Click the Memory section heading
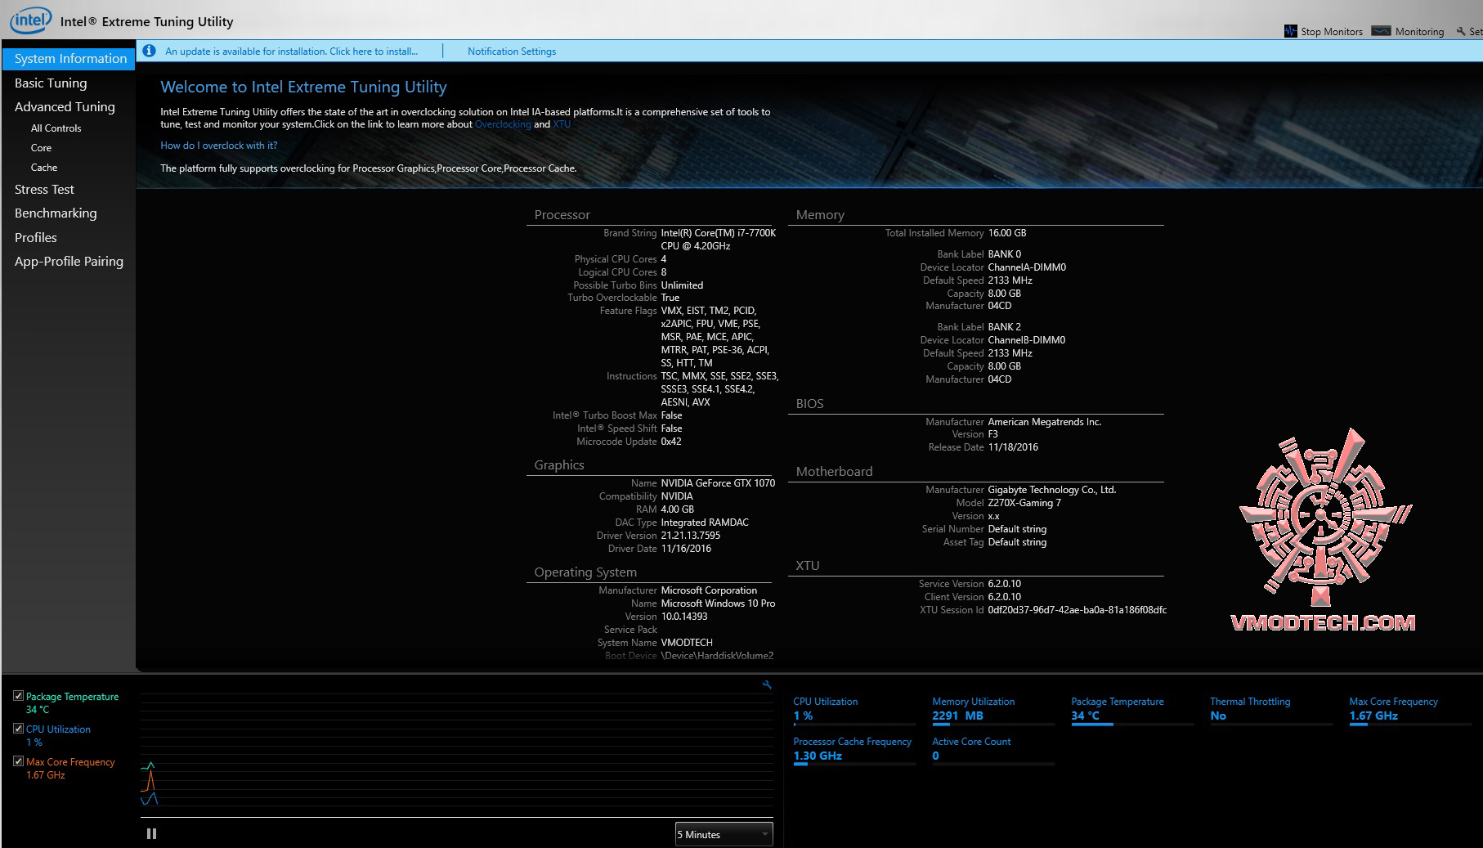1483x848 pixels. click(x=820, y=215)
